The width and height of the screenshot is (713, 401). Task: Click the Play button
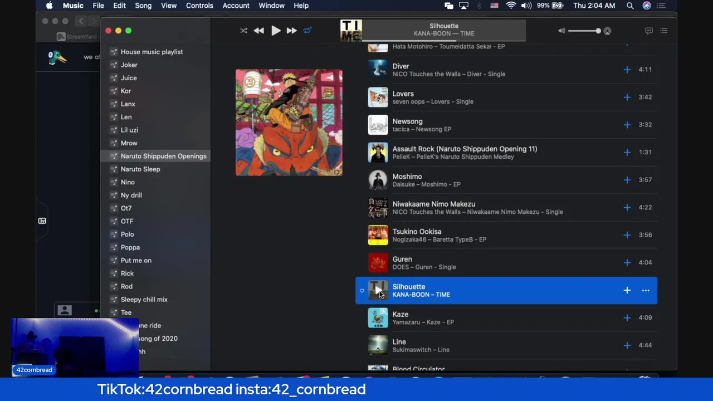(x=276, y=31)
